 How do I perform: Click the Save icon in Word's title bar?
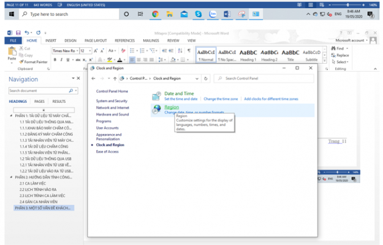point(18,32)
